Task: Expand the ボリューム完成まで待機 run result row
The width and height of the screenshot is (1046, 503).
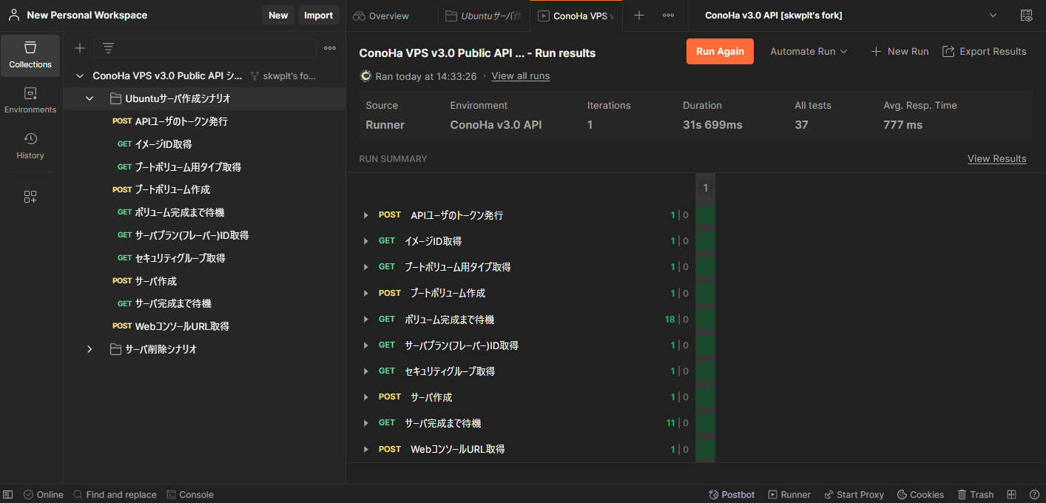Action: [x=365, y=320]
